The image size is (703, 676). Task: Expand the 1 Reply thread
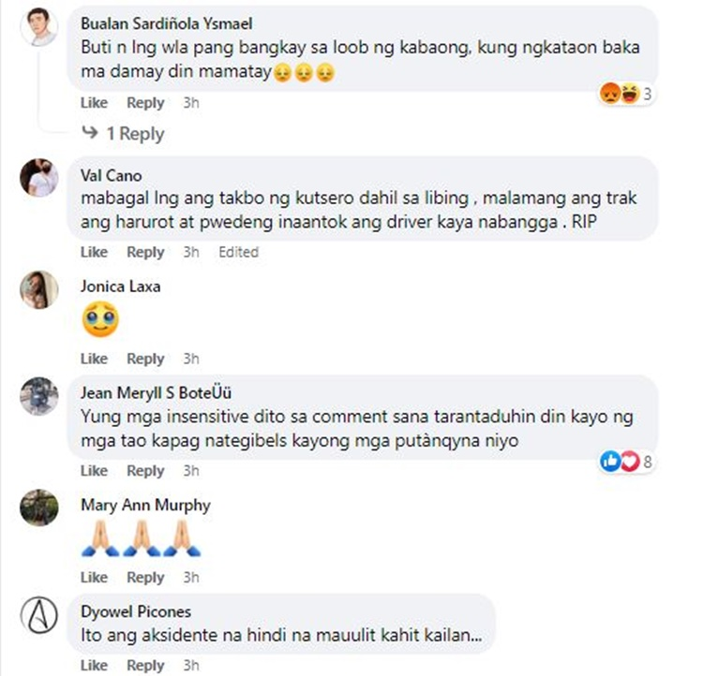click(x=124, y=134)
